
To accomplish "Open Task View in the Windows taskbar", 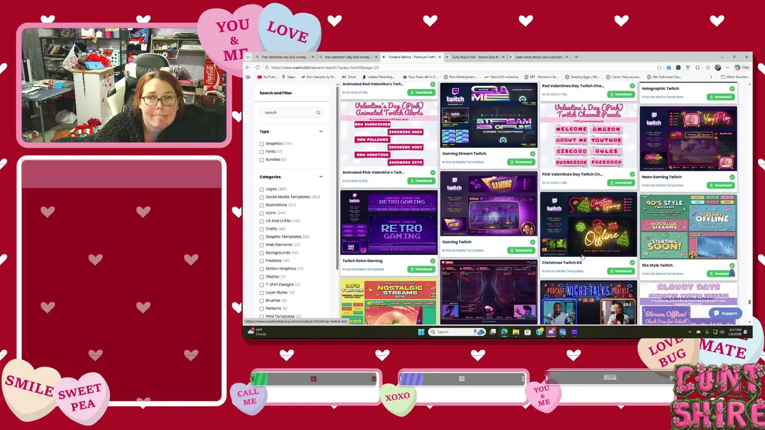I will (x=492, y=332).
